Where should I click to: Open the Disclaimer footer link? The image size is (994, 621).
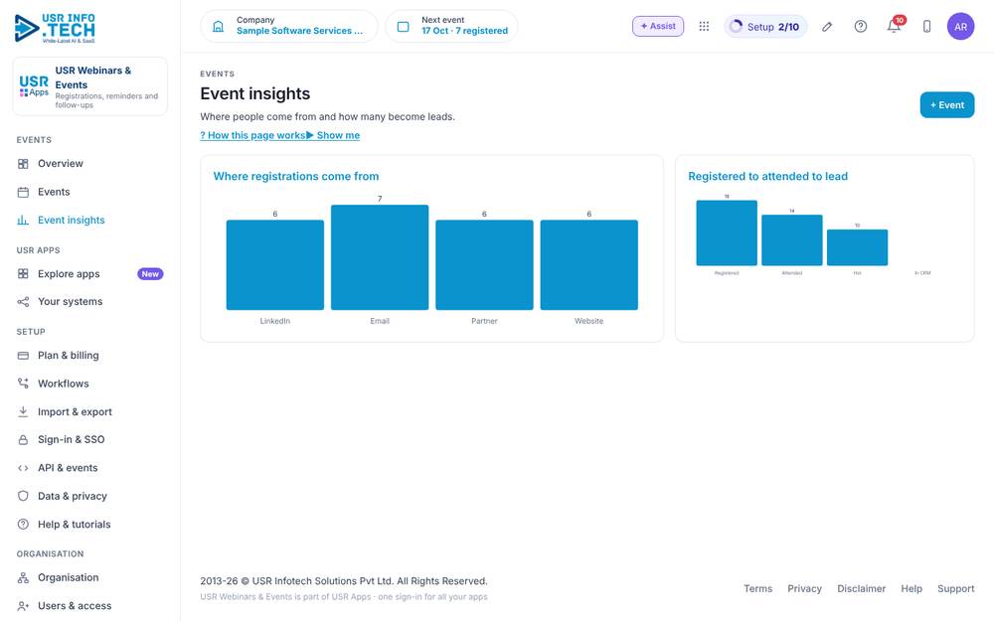(862, 588)
